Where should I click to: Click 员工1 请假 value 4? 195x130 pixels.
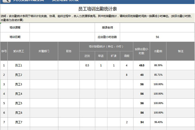coord(127,65)
